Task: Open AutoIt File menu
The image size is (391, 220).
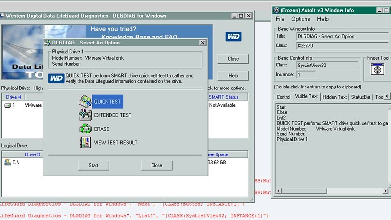Action: pyautogui.click(x=280, y=19)
